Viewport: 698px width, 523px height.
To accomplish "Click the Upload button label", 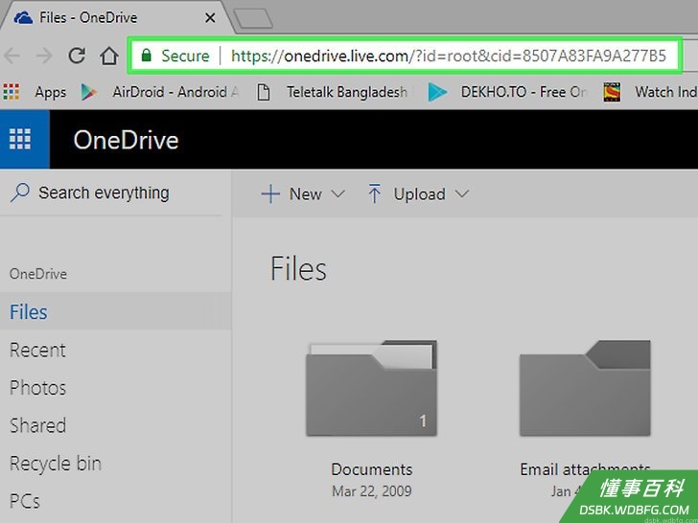I will click(x=419, y=193).
